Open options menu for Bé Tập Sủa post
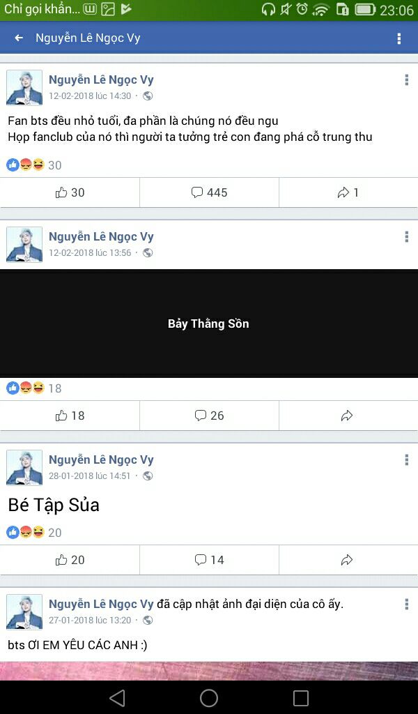This screenshot has width=418, height=714. (406, 460)
